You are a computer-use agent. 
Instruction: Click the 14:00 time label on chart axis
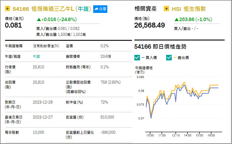[x=188, y=135]
